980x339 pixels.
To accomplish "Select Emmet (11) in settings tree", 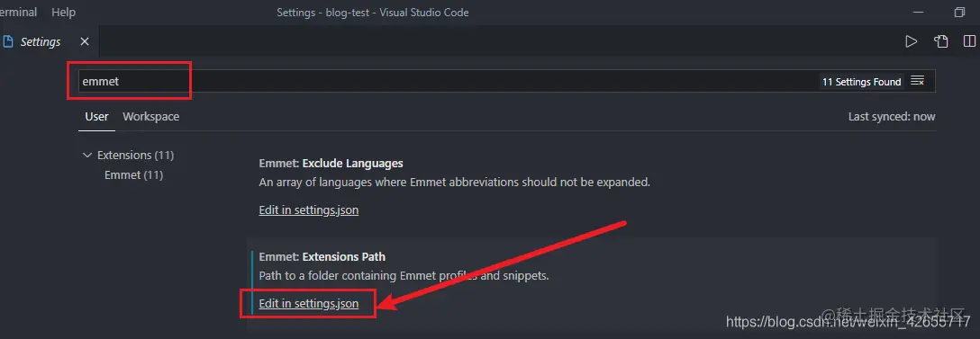I will point(133,174).
